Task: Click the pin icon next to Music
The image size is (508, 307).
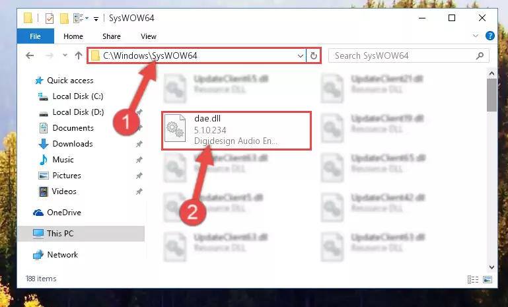Action: (139, 160)
